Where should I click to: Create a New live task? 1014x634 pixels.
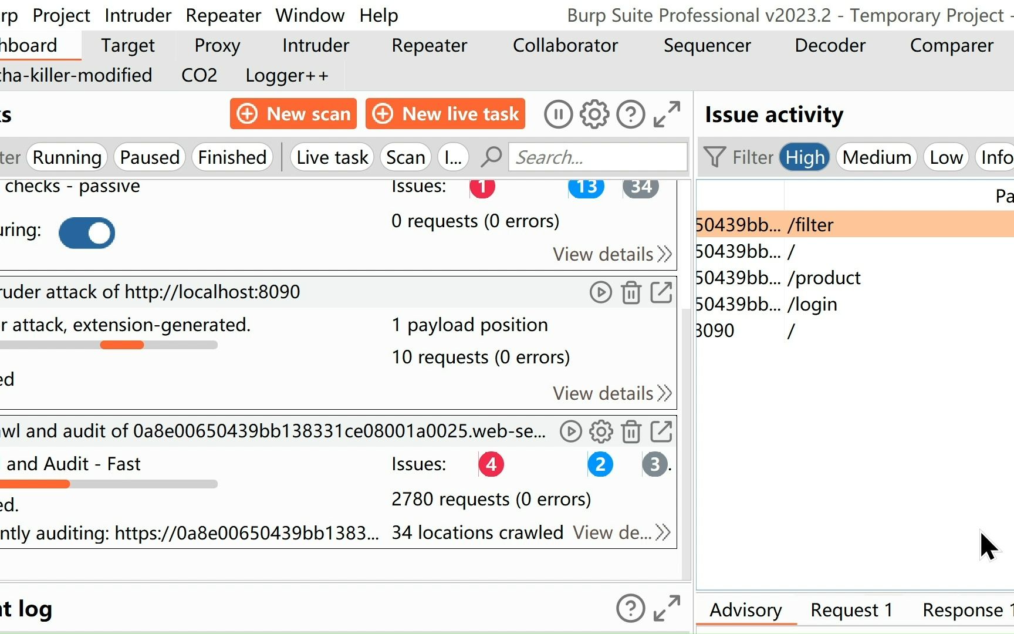(x=445, y=114)
